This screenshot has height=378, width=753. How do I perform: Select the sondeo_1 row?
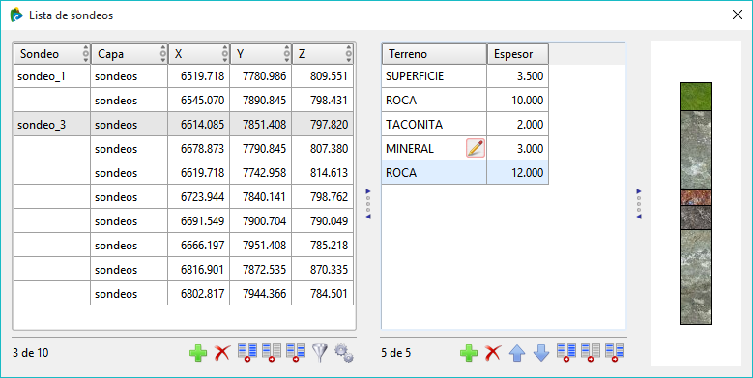pos(183,75)
